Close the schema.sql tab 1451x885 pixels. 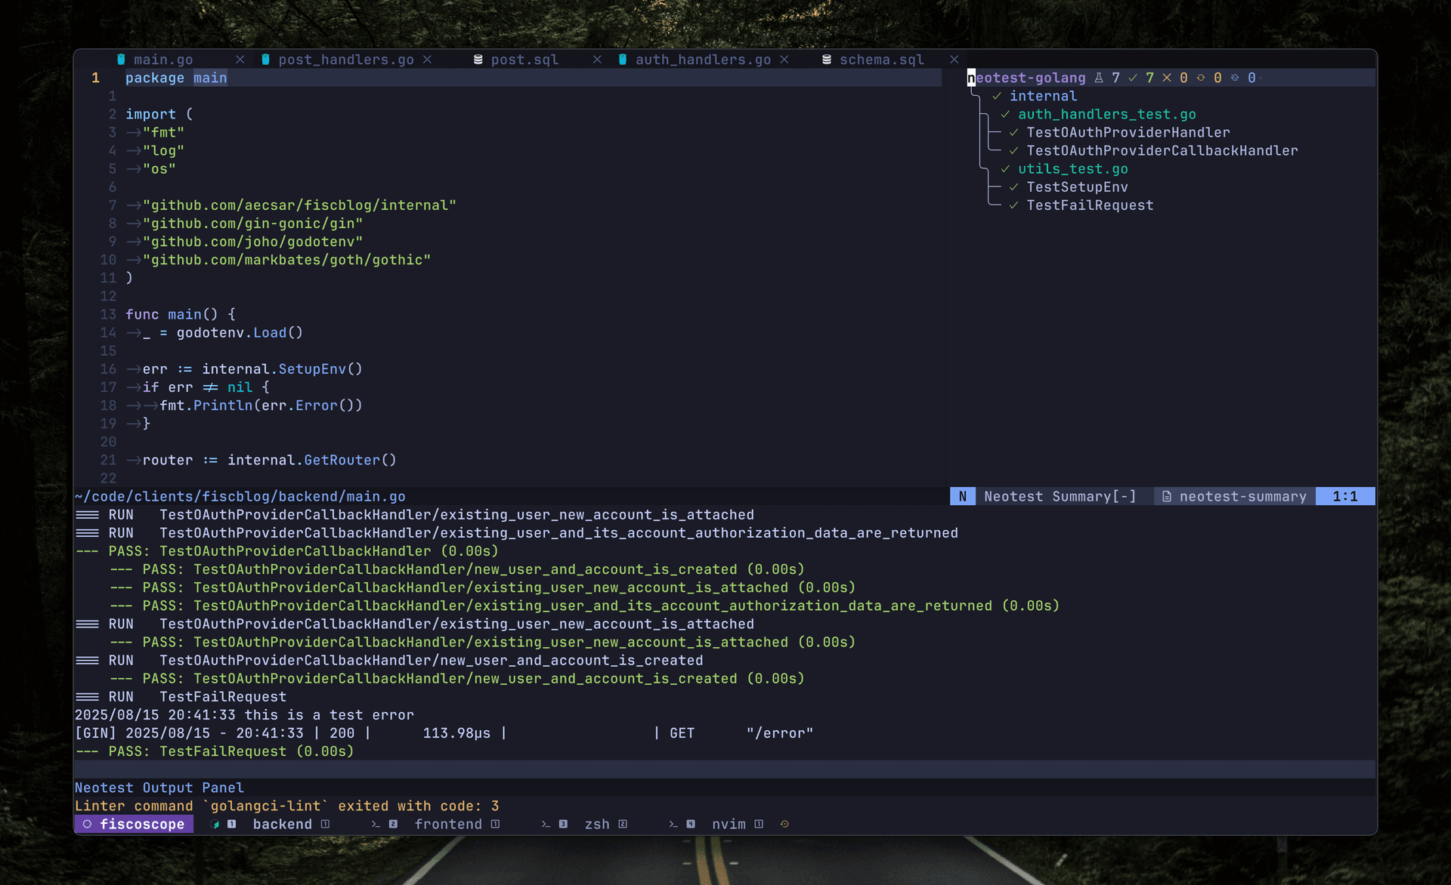(954, 60)
